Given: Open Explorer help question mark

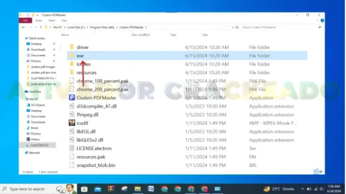Looking at the screenshot, I should pos(322,20).
